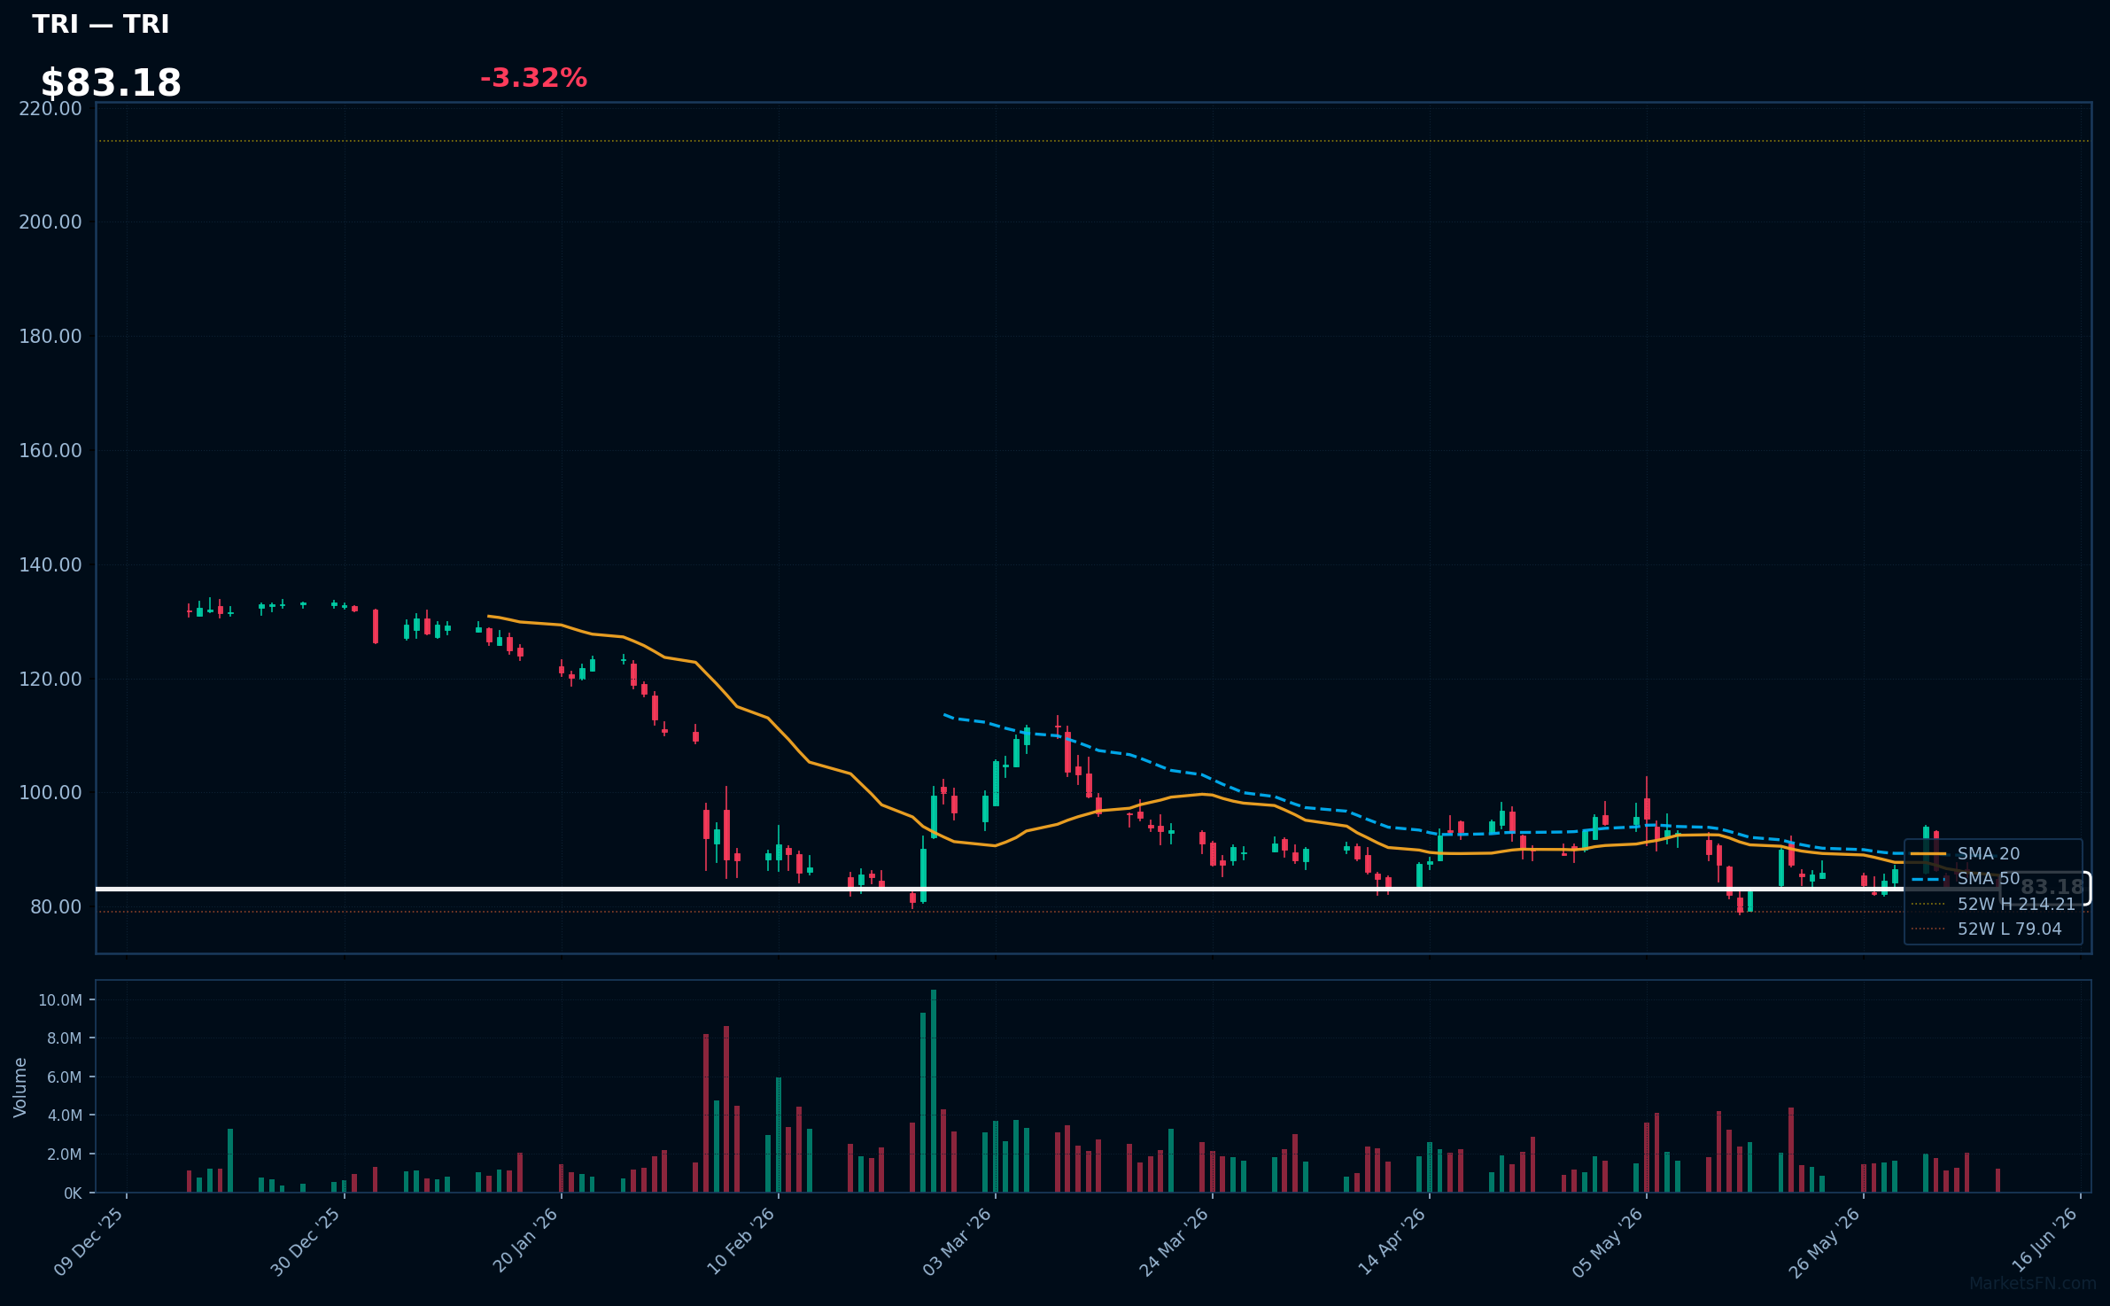The height and width of the screenshot is (1306, 2110).
Task: Select the "8.0M" volume axis label
Action: coord(65,1038)
